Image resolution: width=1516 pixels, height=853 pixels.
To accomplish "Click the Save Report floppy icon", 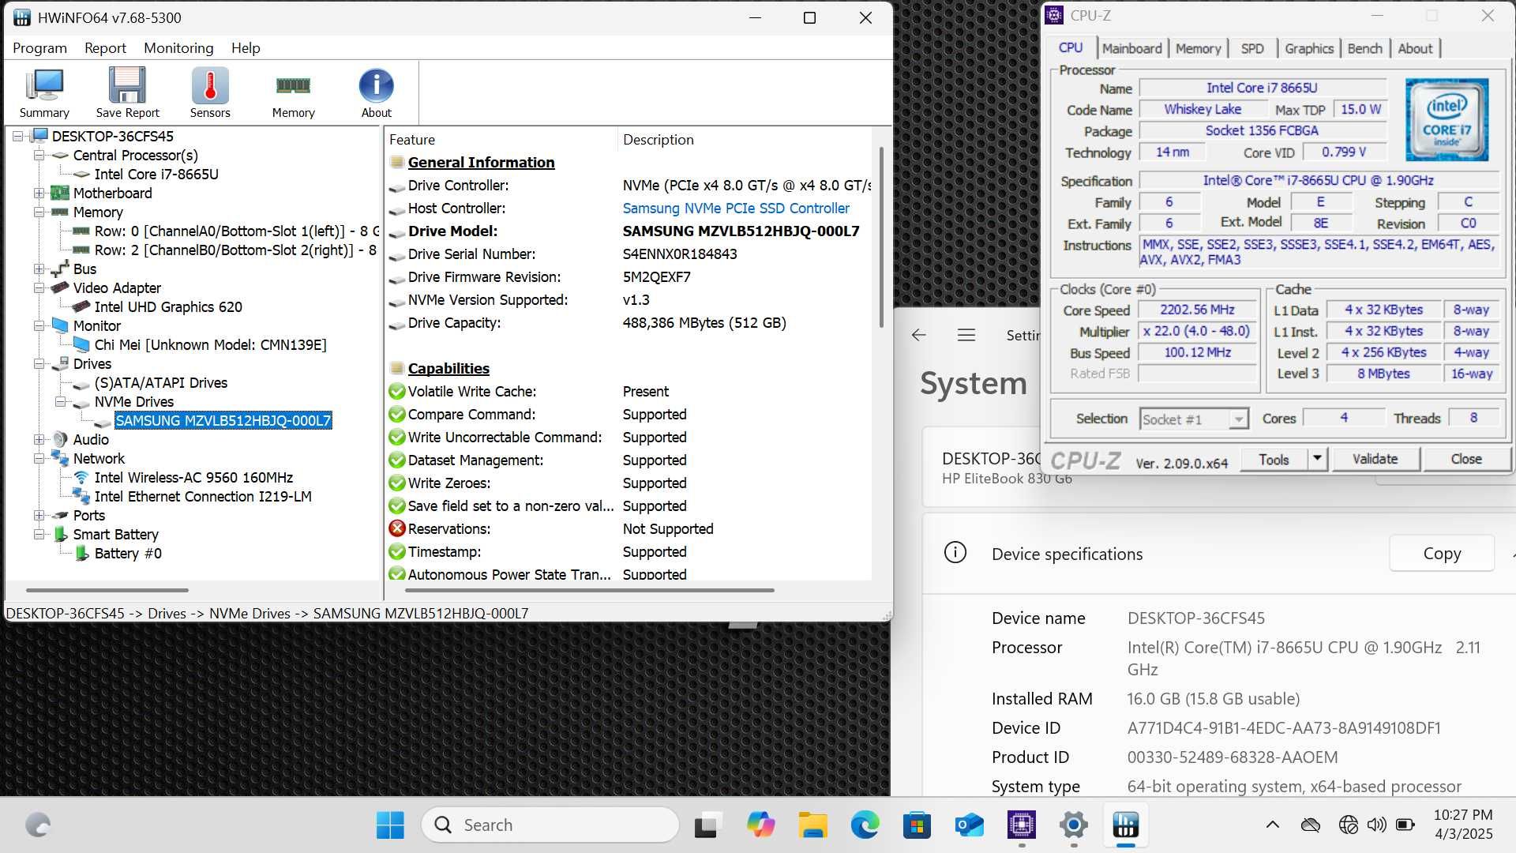I will click(127, 92).
